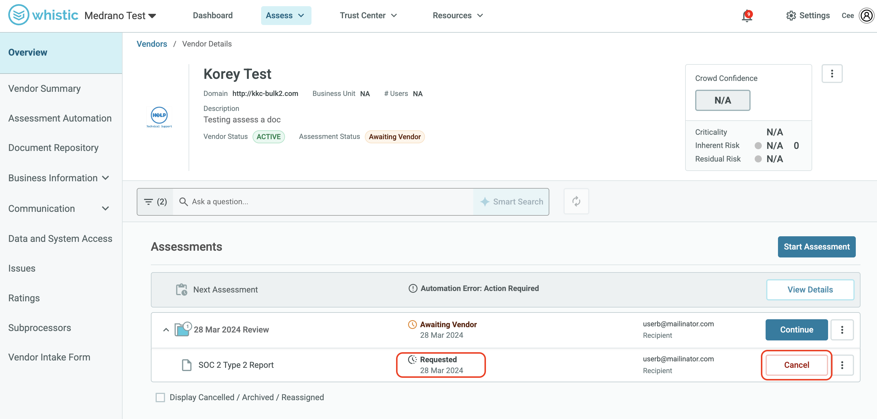Click the Vendors breadcrumb link
This screenshot has width=877, height=419.
pos(152,44)
